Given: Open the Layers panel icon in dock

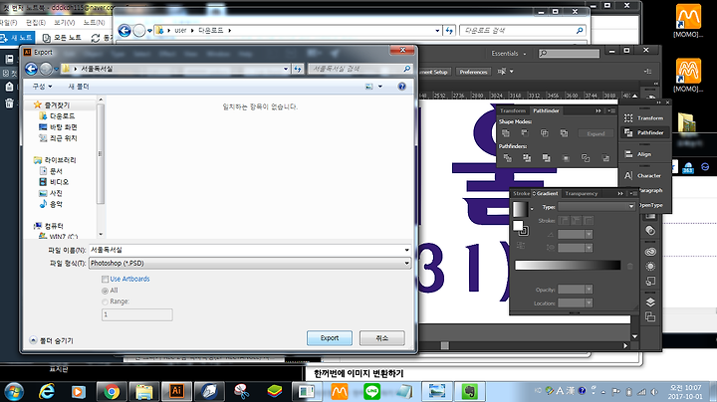Looking at the screenshot, I should coord(650,301).
